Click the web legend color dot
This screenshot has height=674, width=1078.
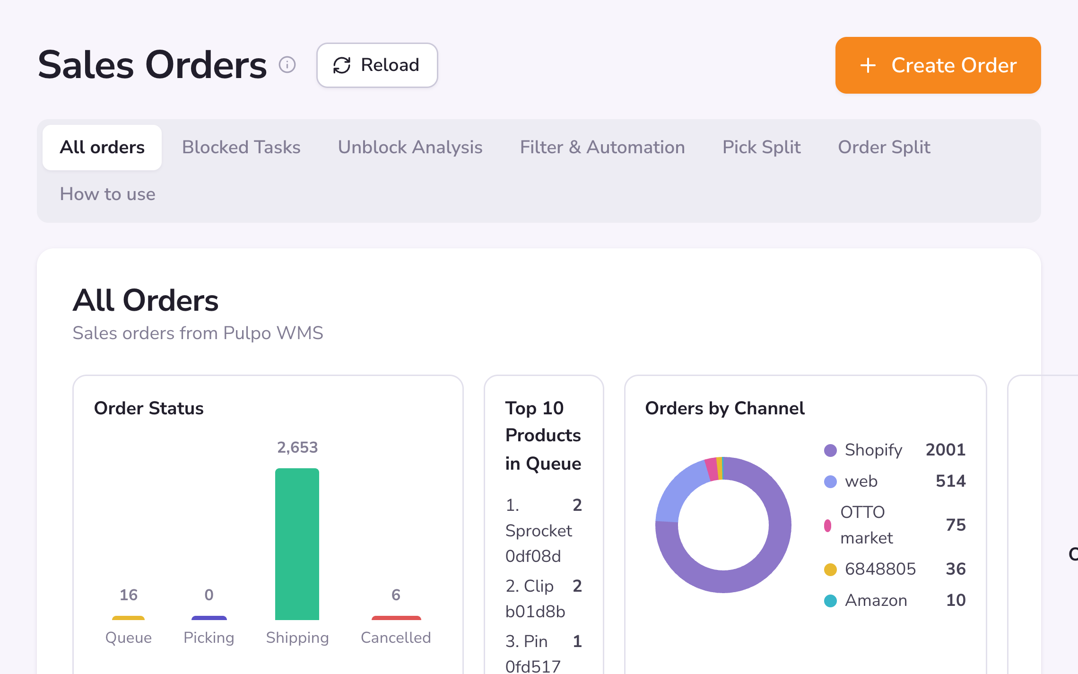(830, 481)
